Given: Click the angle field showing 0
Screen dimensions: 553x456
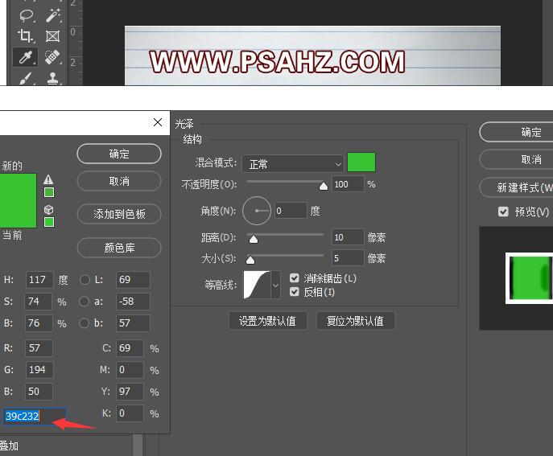Looking at the screenshot, I should point(291,211).
